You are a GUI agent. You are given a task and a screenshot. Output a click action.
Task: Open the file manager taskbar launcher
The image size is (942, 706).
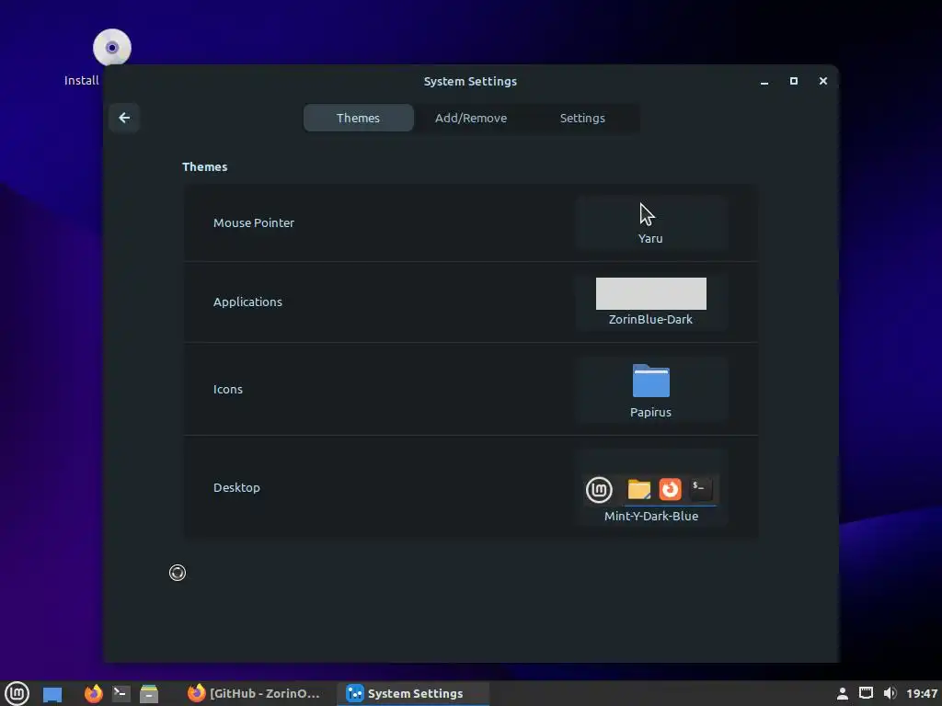pyautogui.click(x=149, y=693)
